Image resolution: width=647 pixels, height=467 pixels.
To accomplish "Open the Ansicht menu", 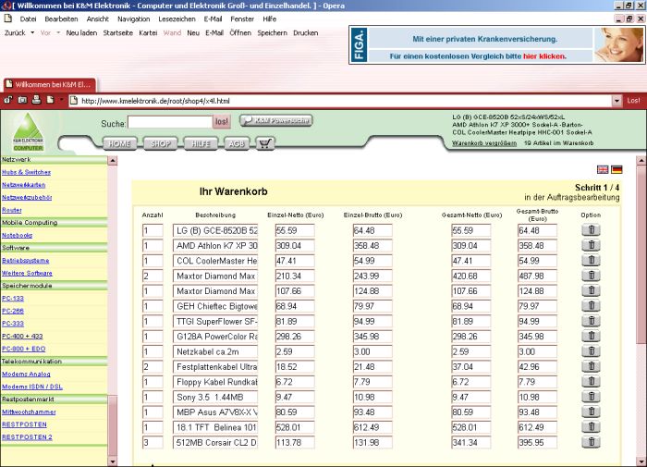I will point(97,19).
